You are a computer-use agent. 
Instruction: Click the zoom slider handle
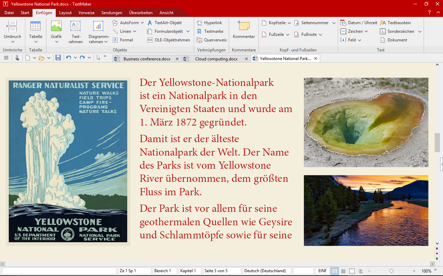point(391,271)
